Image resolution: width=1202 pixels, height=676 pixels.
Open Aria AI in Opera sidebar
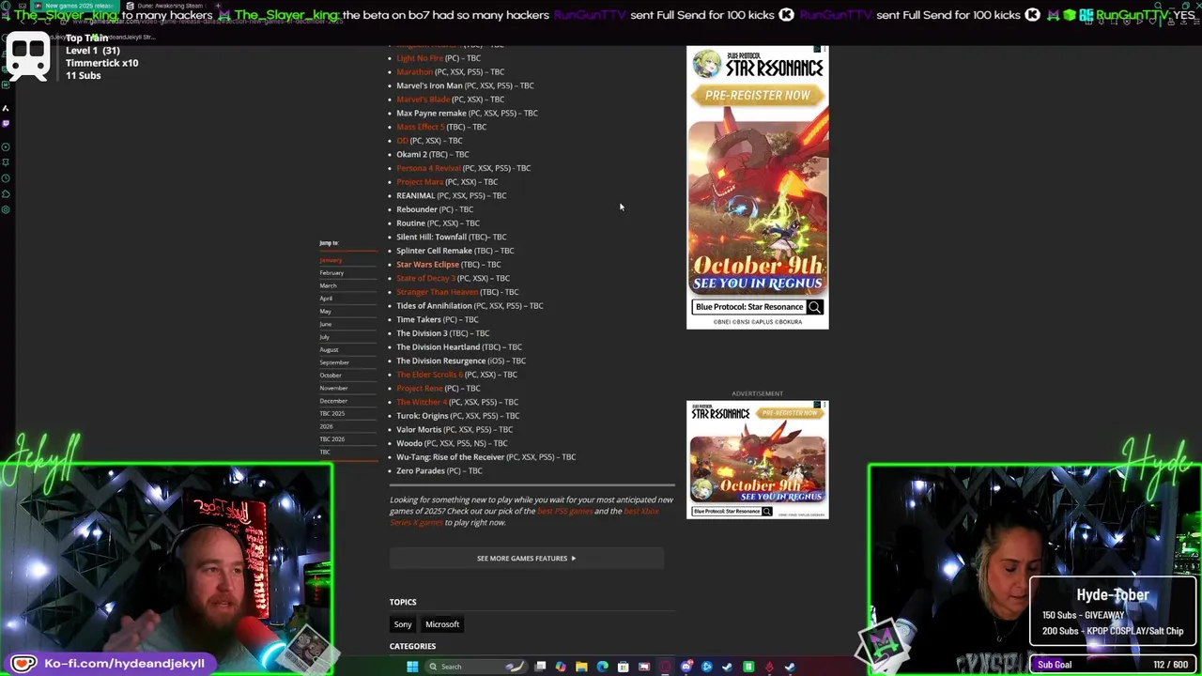[6, 108]
